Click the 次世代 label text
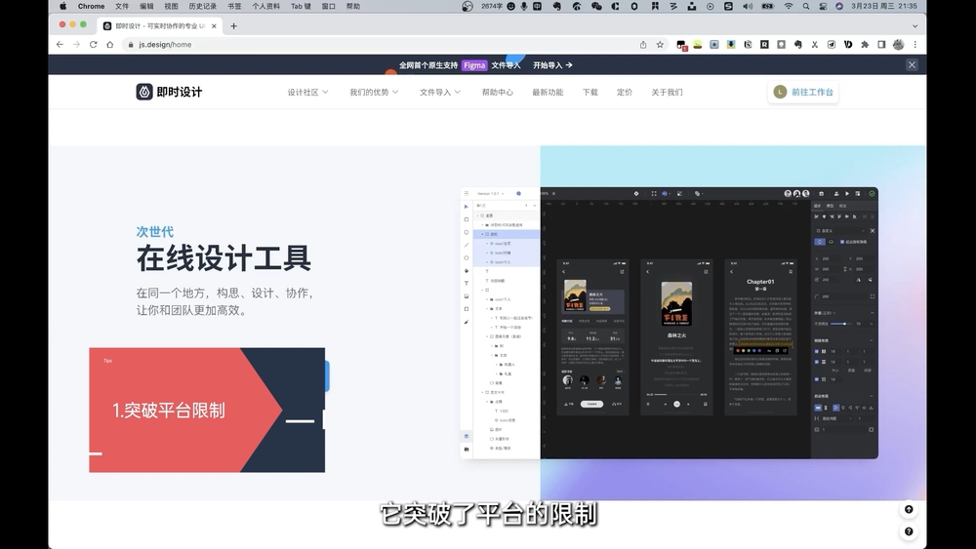 click(155, 232)
